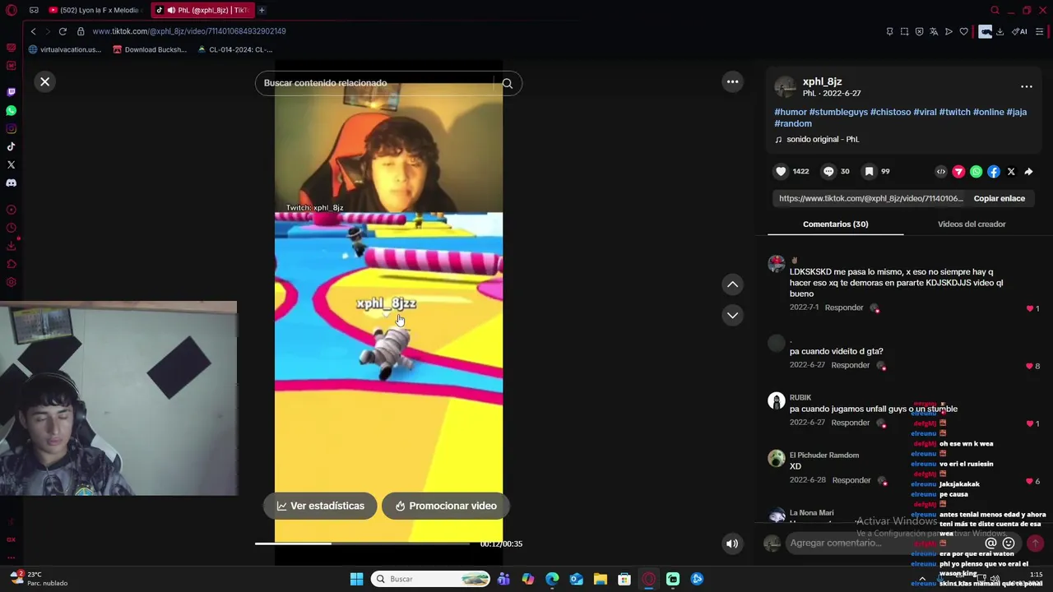The height and width of the screenshot is (592, 1053).
Task: Share the video via WhatsApp icon
Action: point(976,172)
